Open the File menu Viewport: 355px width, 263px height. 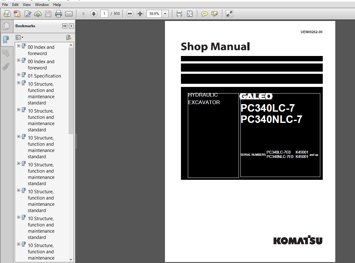5,4
